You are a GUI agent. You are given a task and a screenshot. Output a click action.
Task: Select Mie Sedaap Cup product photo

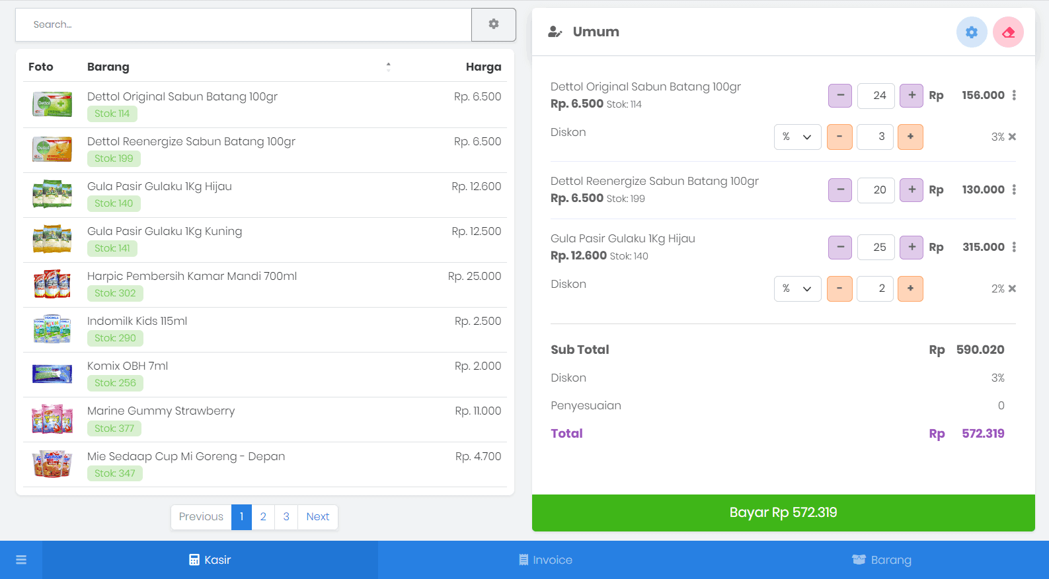coord(52,464)
